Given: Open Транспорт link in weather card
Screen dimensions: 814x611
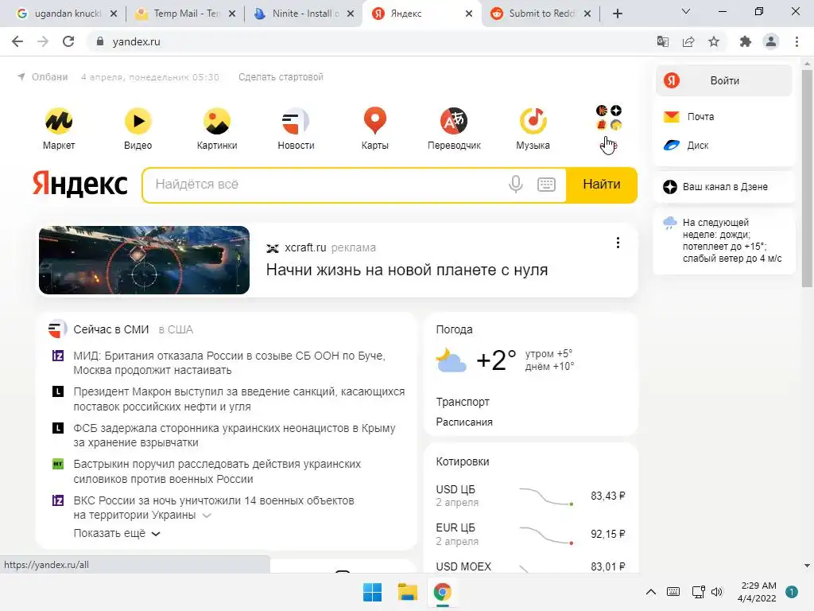Looking at the screenshot, I should [x=463, y=402].
